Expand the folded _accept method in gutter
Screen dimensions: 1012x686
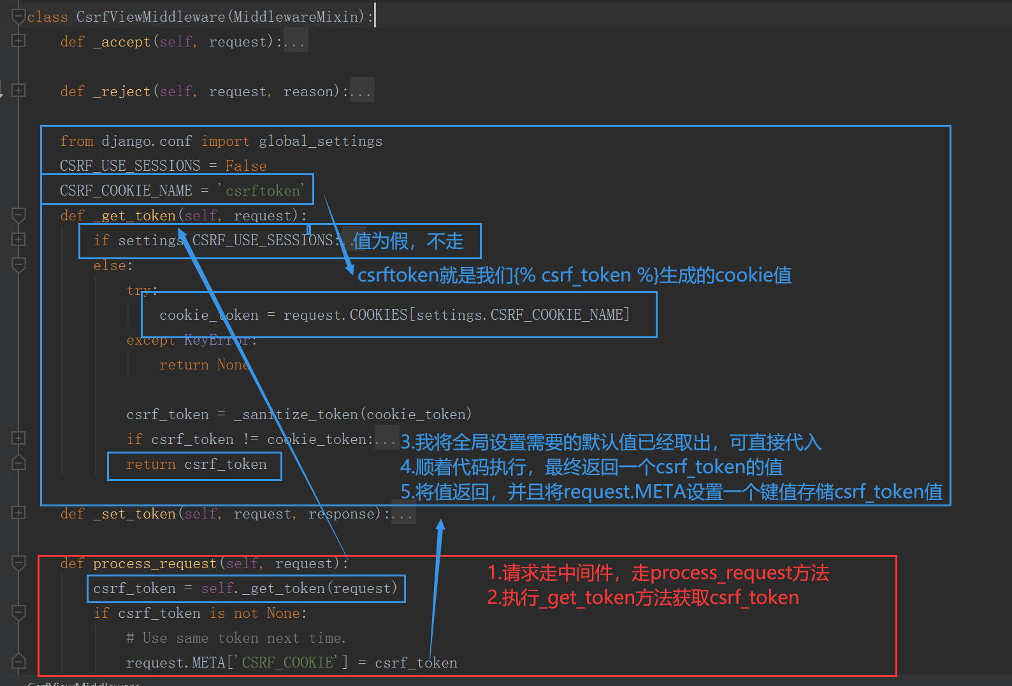pyautogui.click(x=18, y=41)
